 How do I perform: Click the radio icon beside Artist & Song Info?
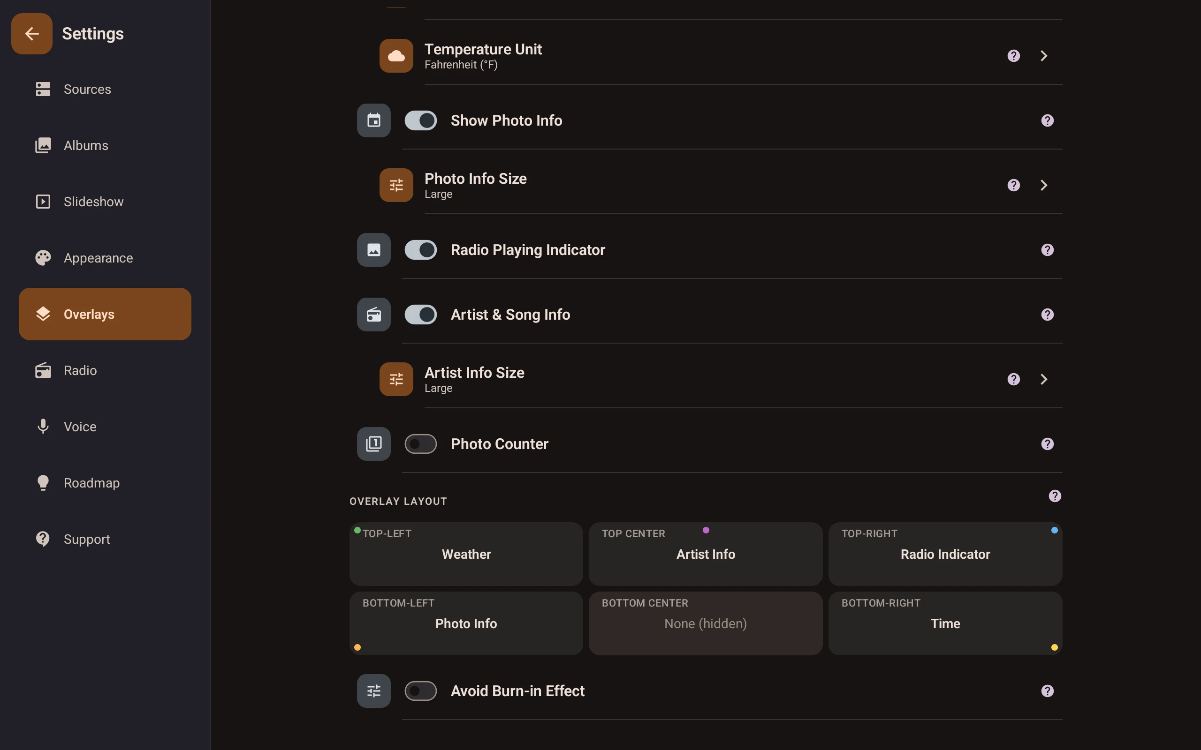tap(374, 315)
